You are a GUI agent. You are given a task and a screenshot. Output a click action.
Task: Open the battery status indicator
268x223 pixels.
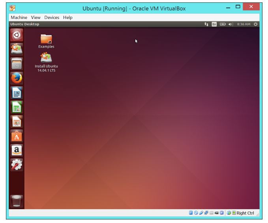pyautogui.click(x=223, y=24)
